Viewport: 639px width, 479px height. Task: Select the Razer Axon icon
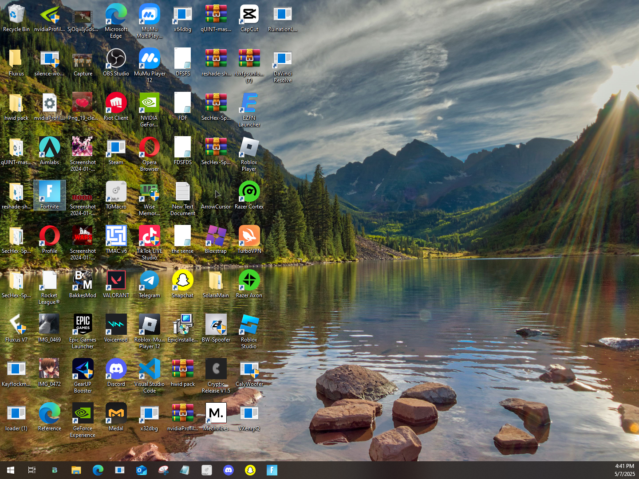coord(249,284)
